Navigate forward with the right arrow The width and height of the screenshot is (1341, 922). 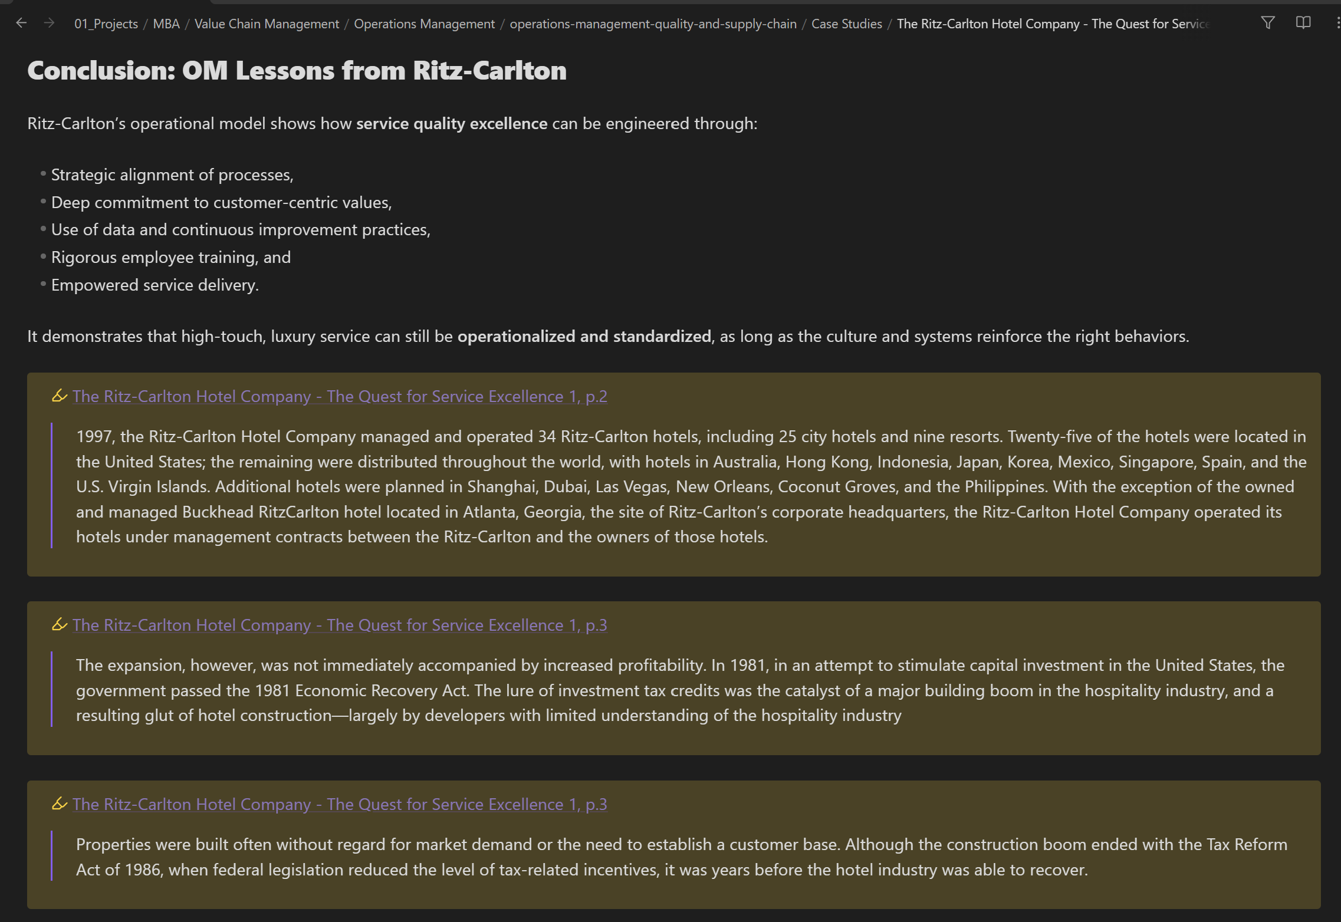50,23
